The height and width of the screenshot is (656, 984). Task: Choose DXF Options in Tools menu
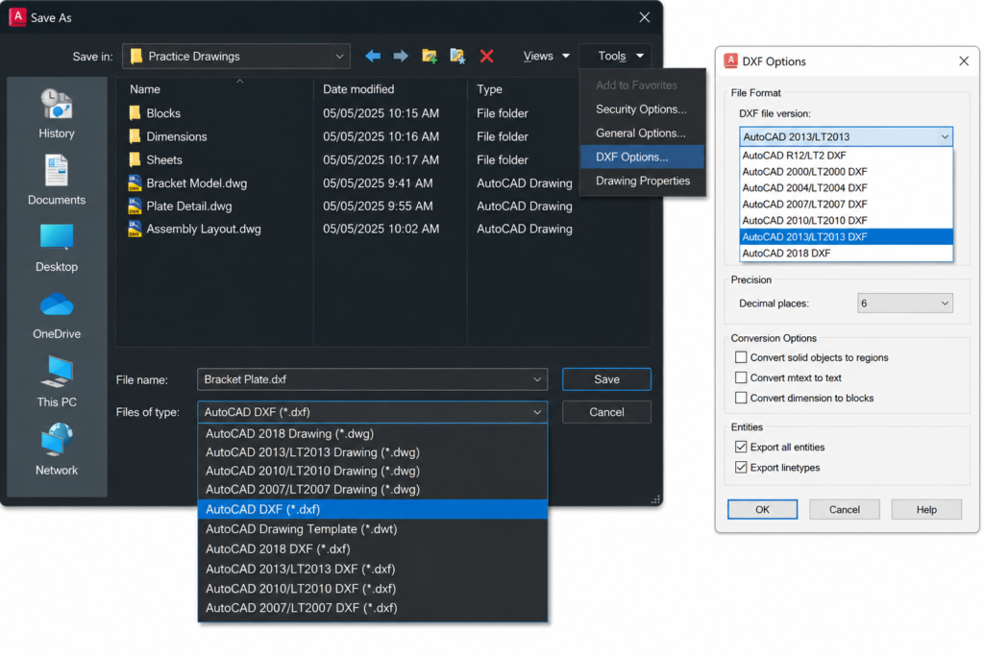tap(641, 157)
